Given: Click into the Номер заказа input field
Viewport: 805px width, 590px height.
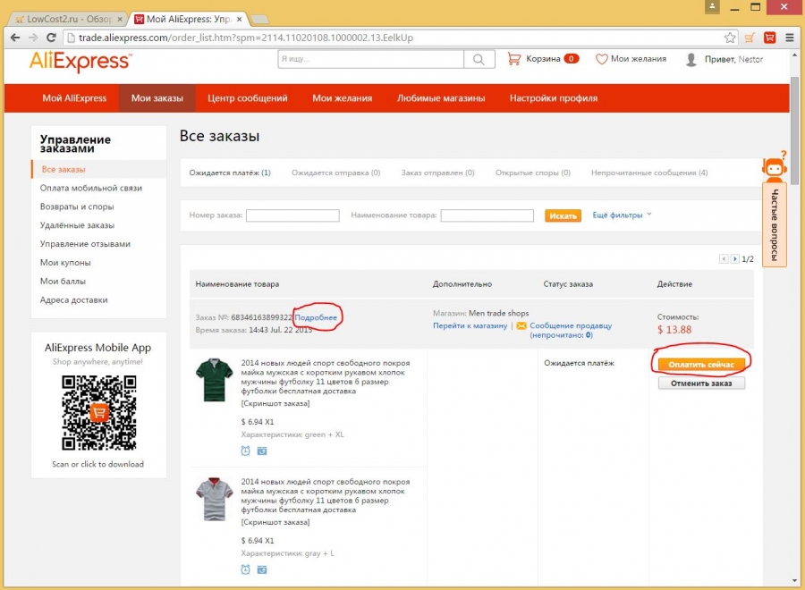Looking at the screenshot, I should [292, 215].
